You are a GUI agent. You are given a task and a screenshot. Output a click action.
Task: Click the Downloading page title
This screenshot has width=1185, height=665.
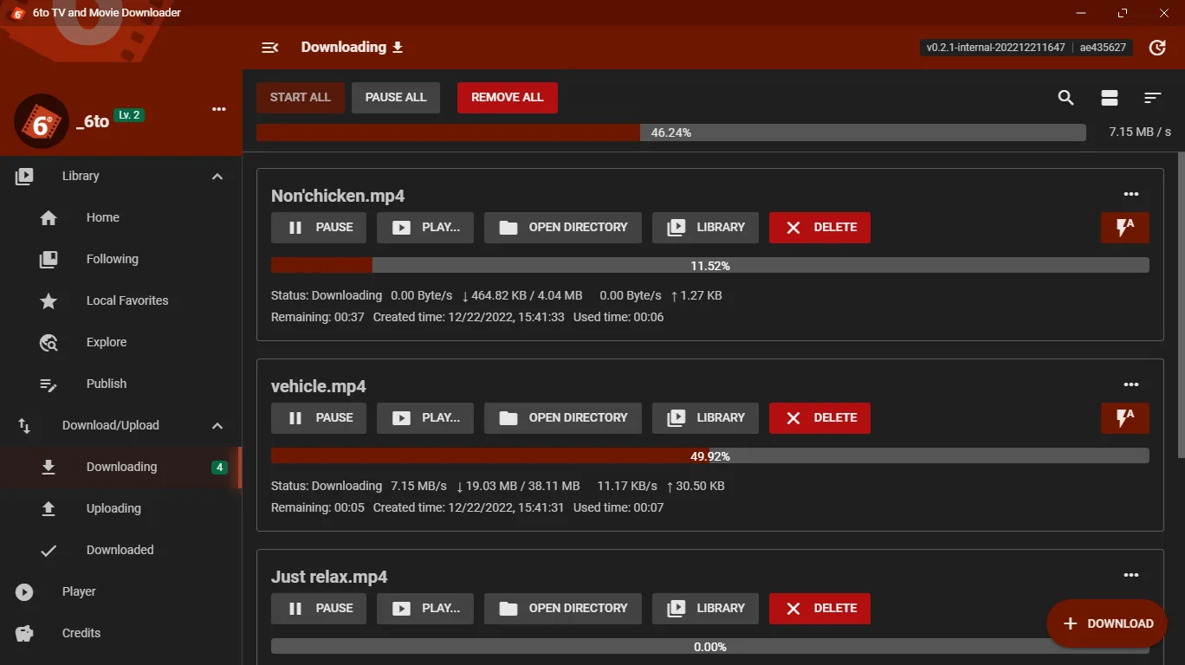[x=343, y=48]
